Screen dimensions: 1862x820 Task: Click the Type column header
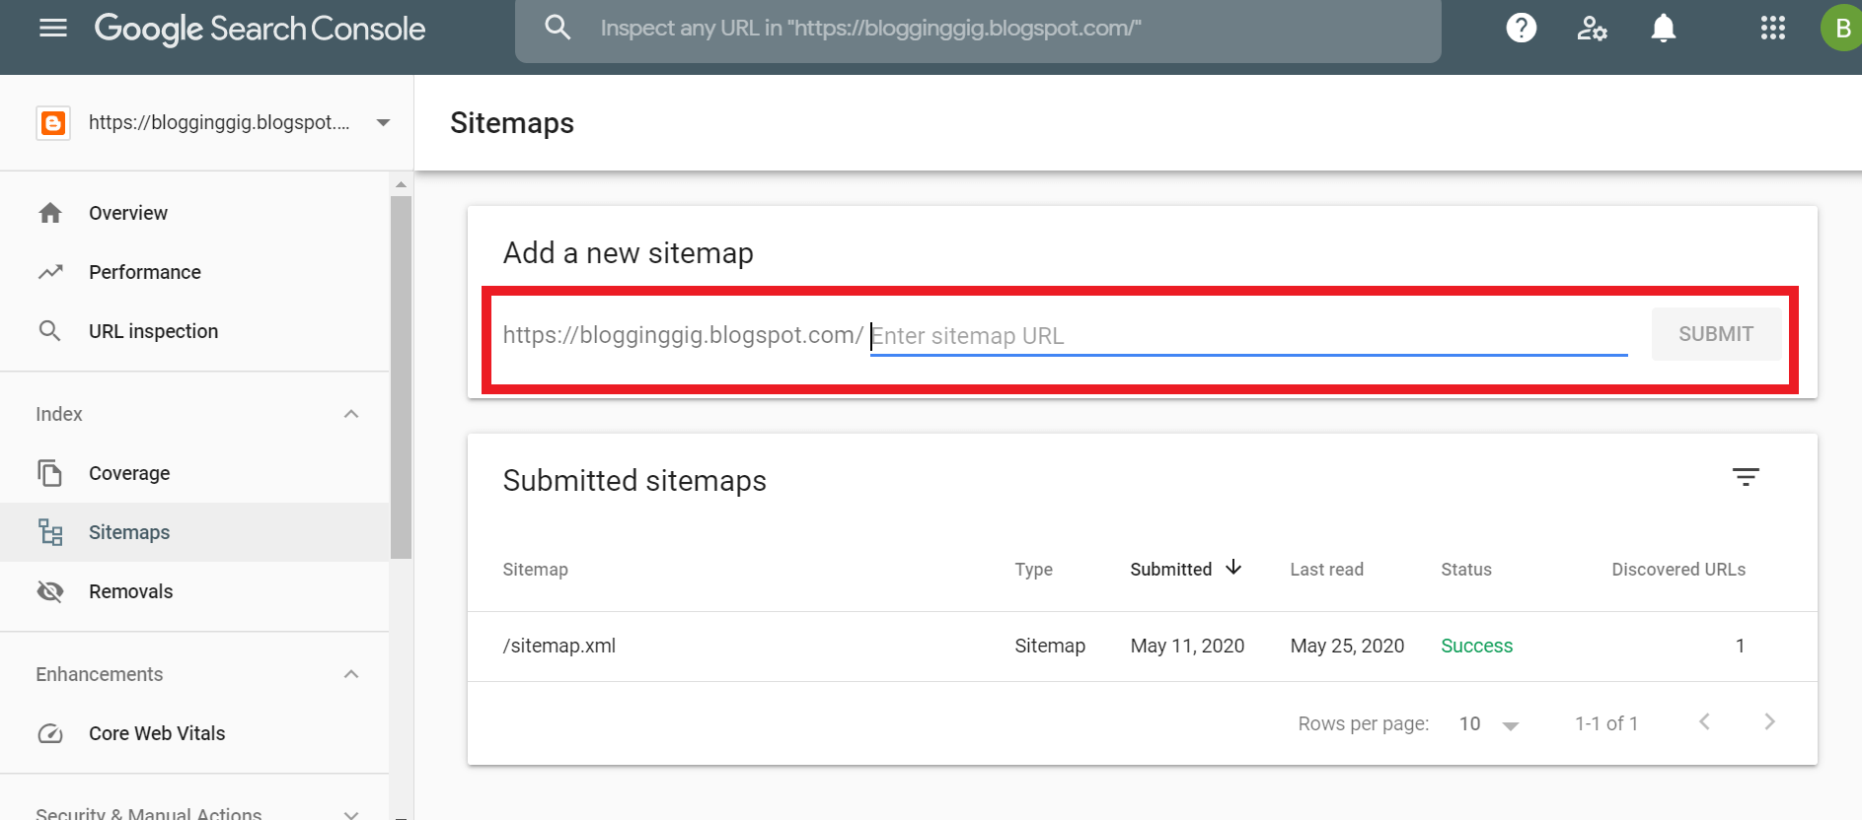click(1033, 569)
